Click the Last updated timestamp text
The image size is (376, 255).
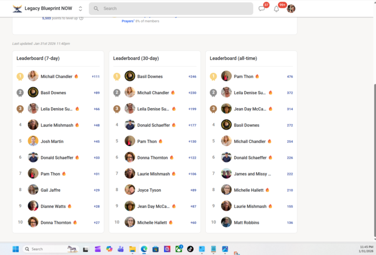(x=41, y=44)
